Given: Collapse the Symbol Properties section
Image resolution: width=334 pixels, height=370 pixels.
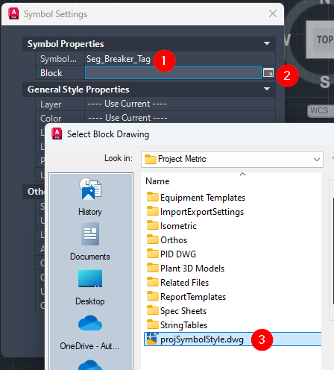Looking at the screenshot, I should [x=267, y=44].
